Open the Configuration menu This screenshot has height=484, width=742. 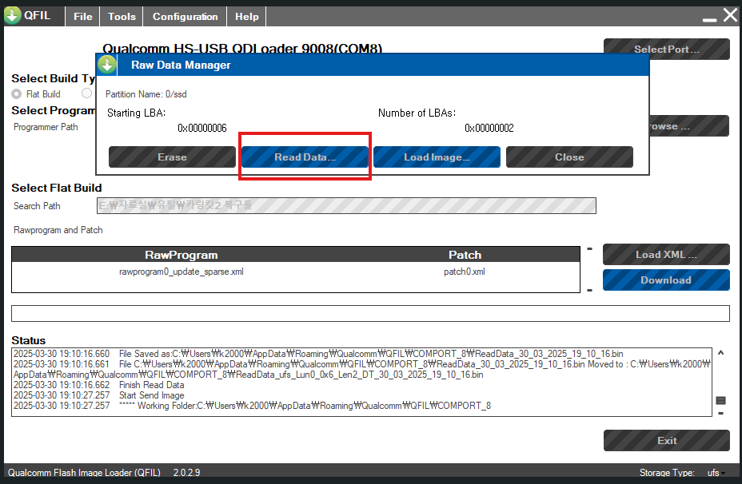[x=185, y=17]
